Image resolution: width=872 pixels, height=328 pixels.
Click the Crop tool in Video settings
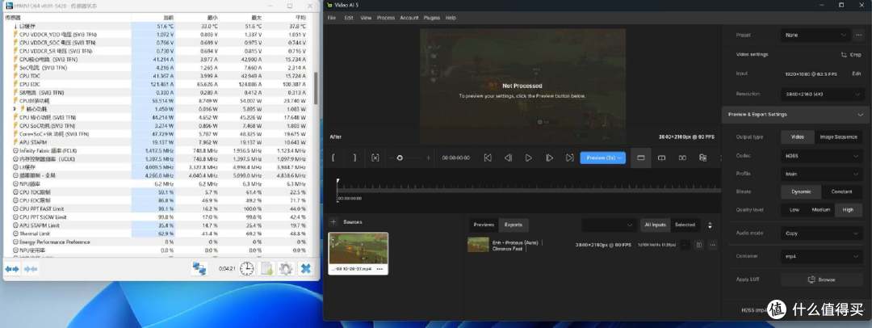851,55
